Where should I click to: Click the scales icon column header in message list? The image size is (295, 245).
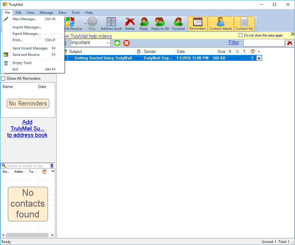click(253, 51)
